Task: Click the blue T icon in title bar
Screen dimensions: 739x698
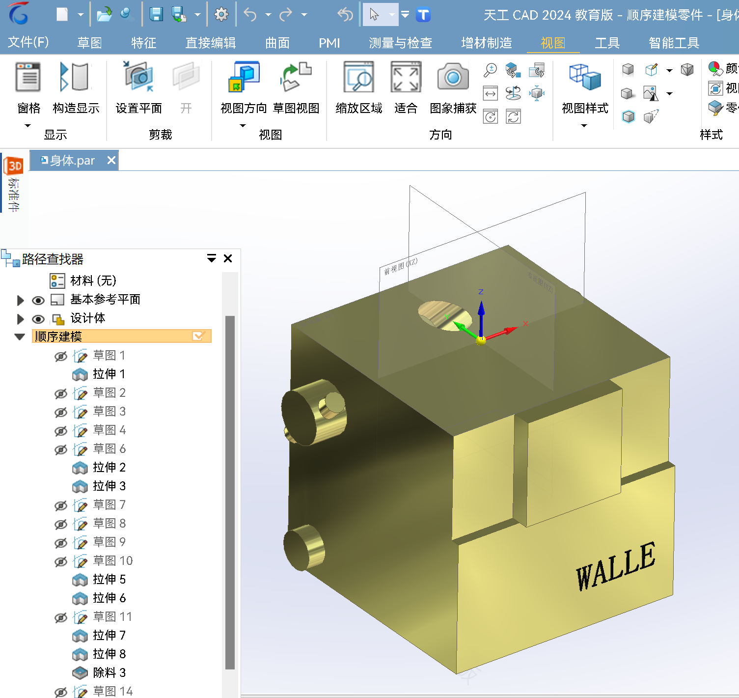Action: [x=423, y=15]
